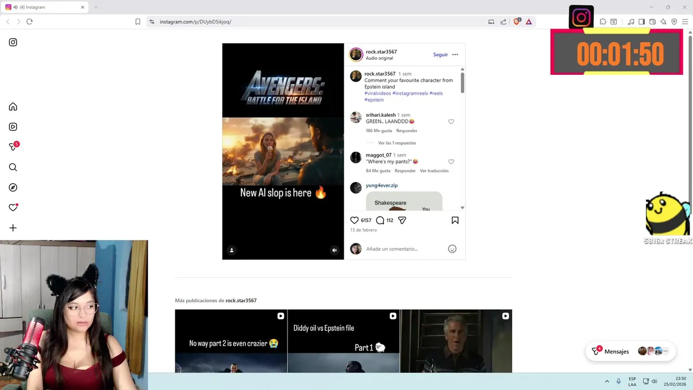693x390 pixels.
Task: Open Diddy oil vs Epstein file thumbnail
Action: tap(343, 341)
